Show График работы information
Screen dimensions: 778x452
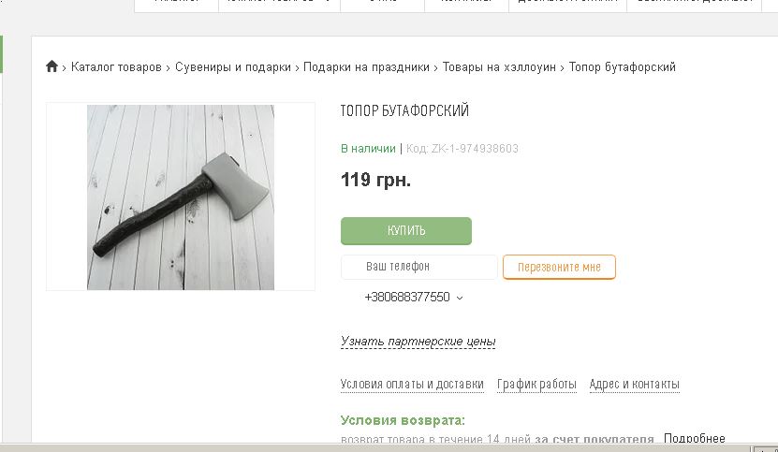536,384
